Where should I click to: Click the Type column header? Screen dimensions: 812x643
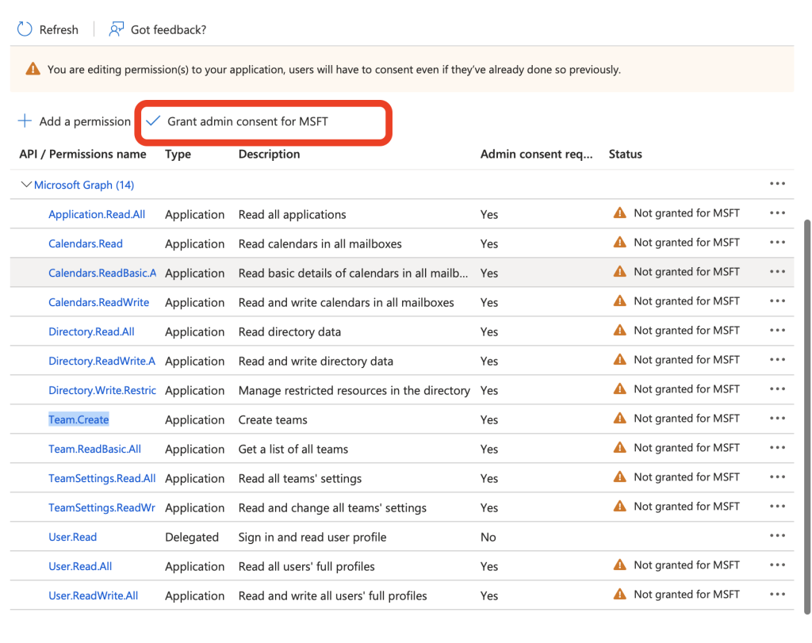[x=178, y=154]
